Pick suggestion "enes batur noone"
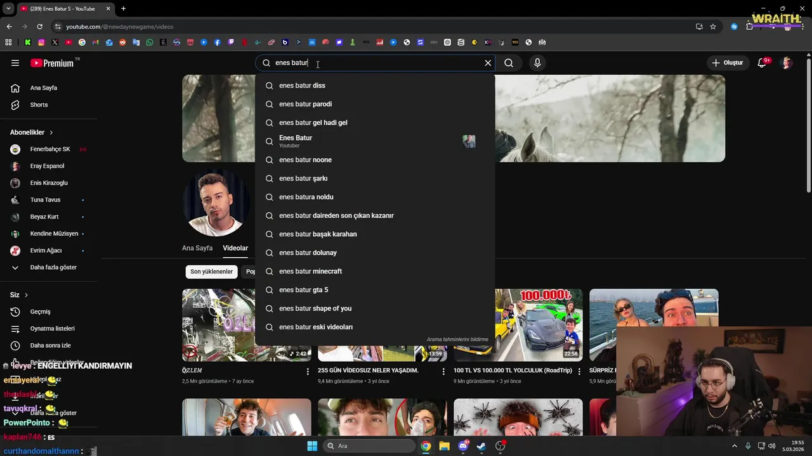 (x=375, y=160)
